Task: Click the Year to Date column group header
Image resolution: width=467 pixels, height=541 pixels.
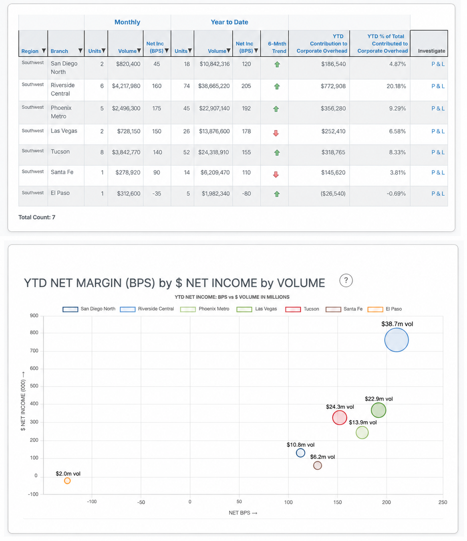Action: point(229,22)
